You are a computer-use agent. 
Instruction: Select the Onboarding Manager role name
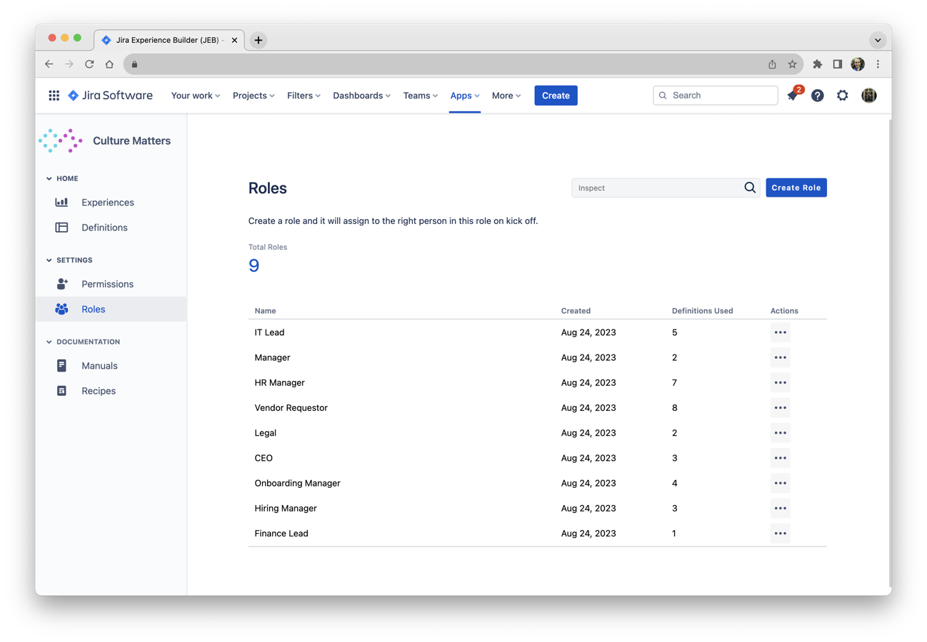297,483
